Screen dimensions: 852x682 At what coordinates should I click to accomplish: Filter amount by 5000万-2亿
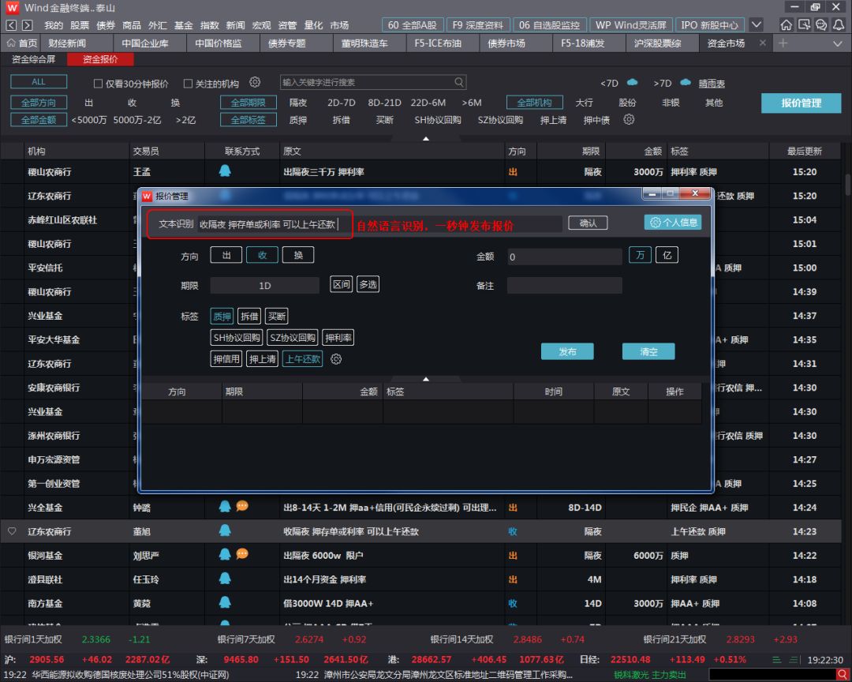(137, 120)
